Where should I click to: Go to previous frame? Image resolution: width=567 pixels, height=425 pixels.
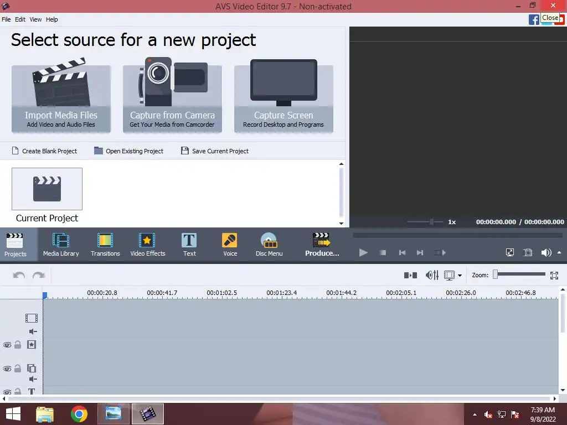pos(402,252)
